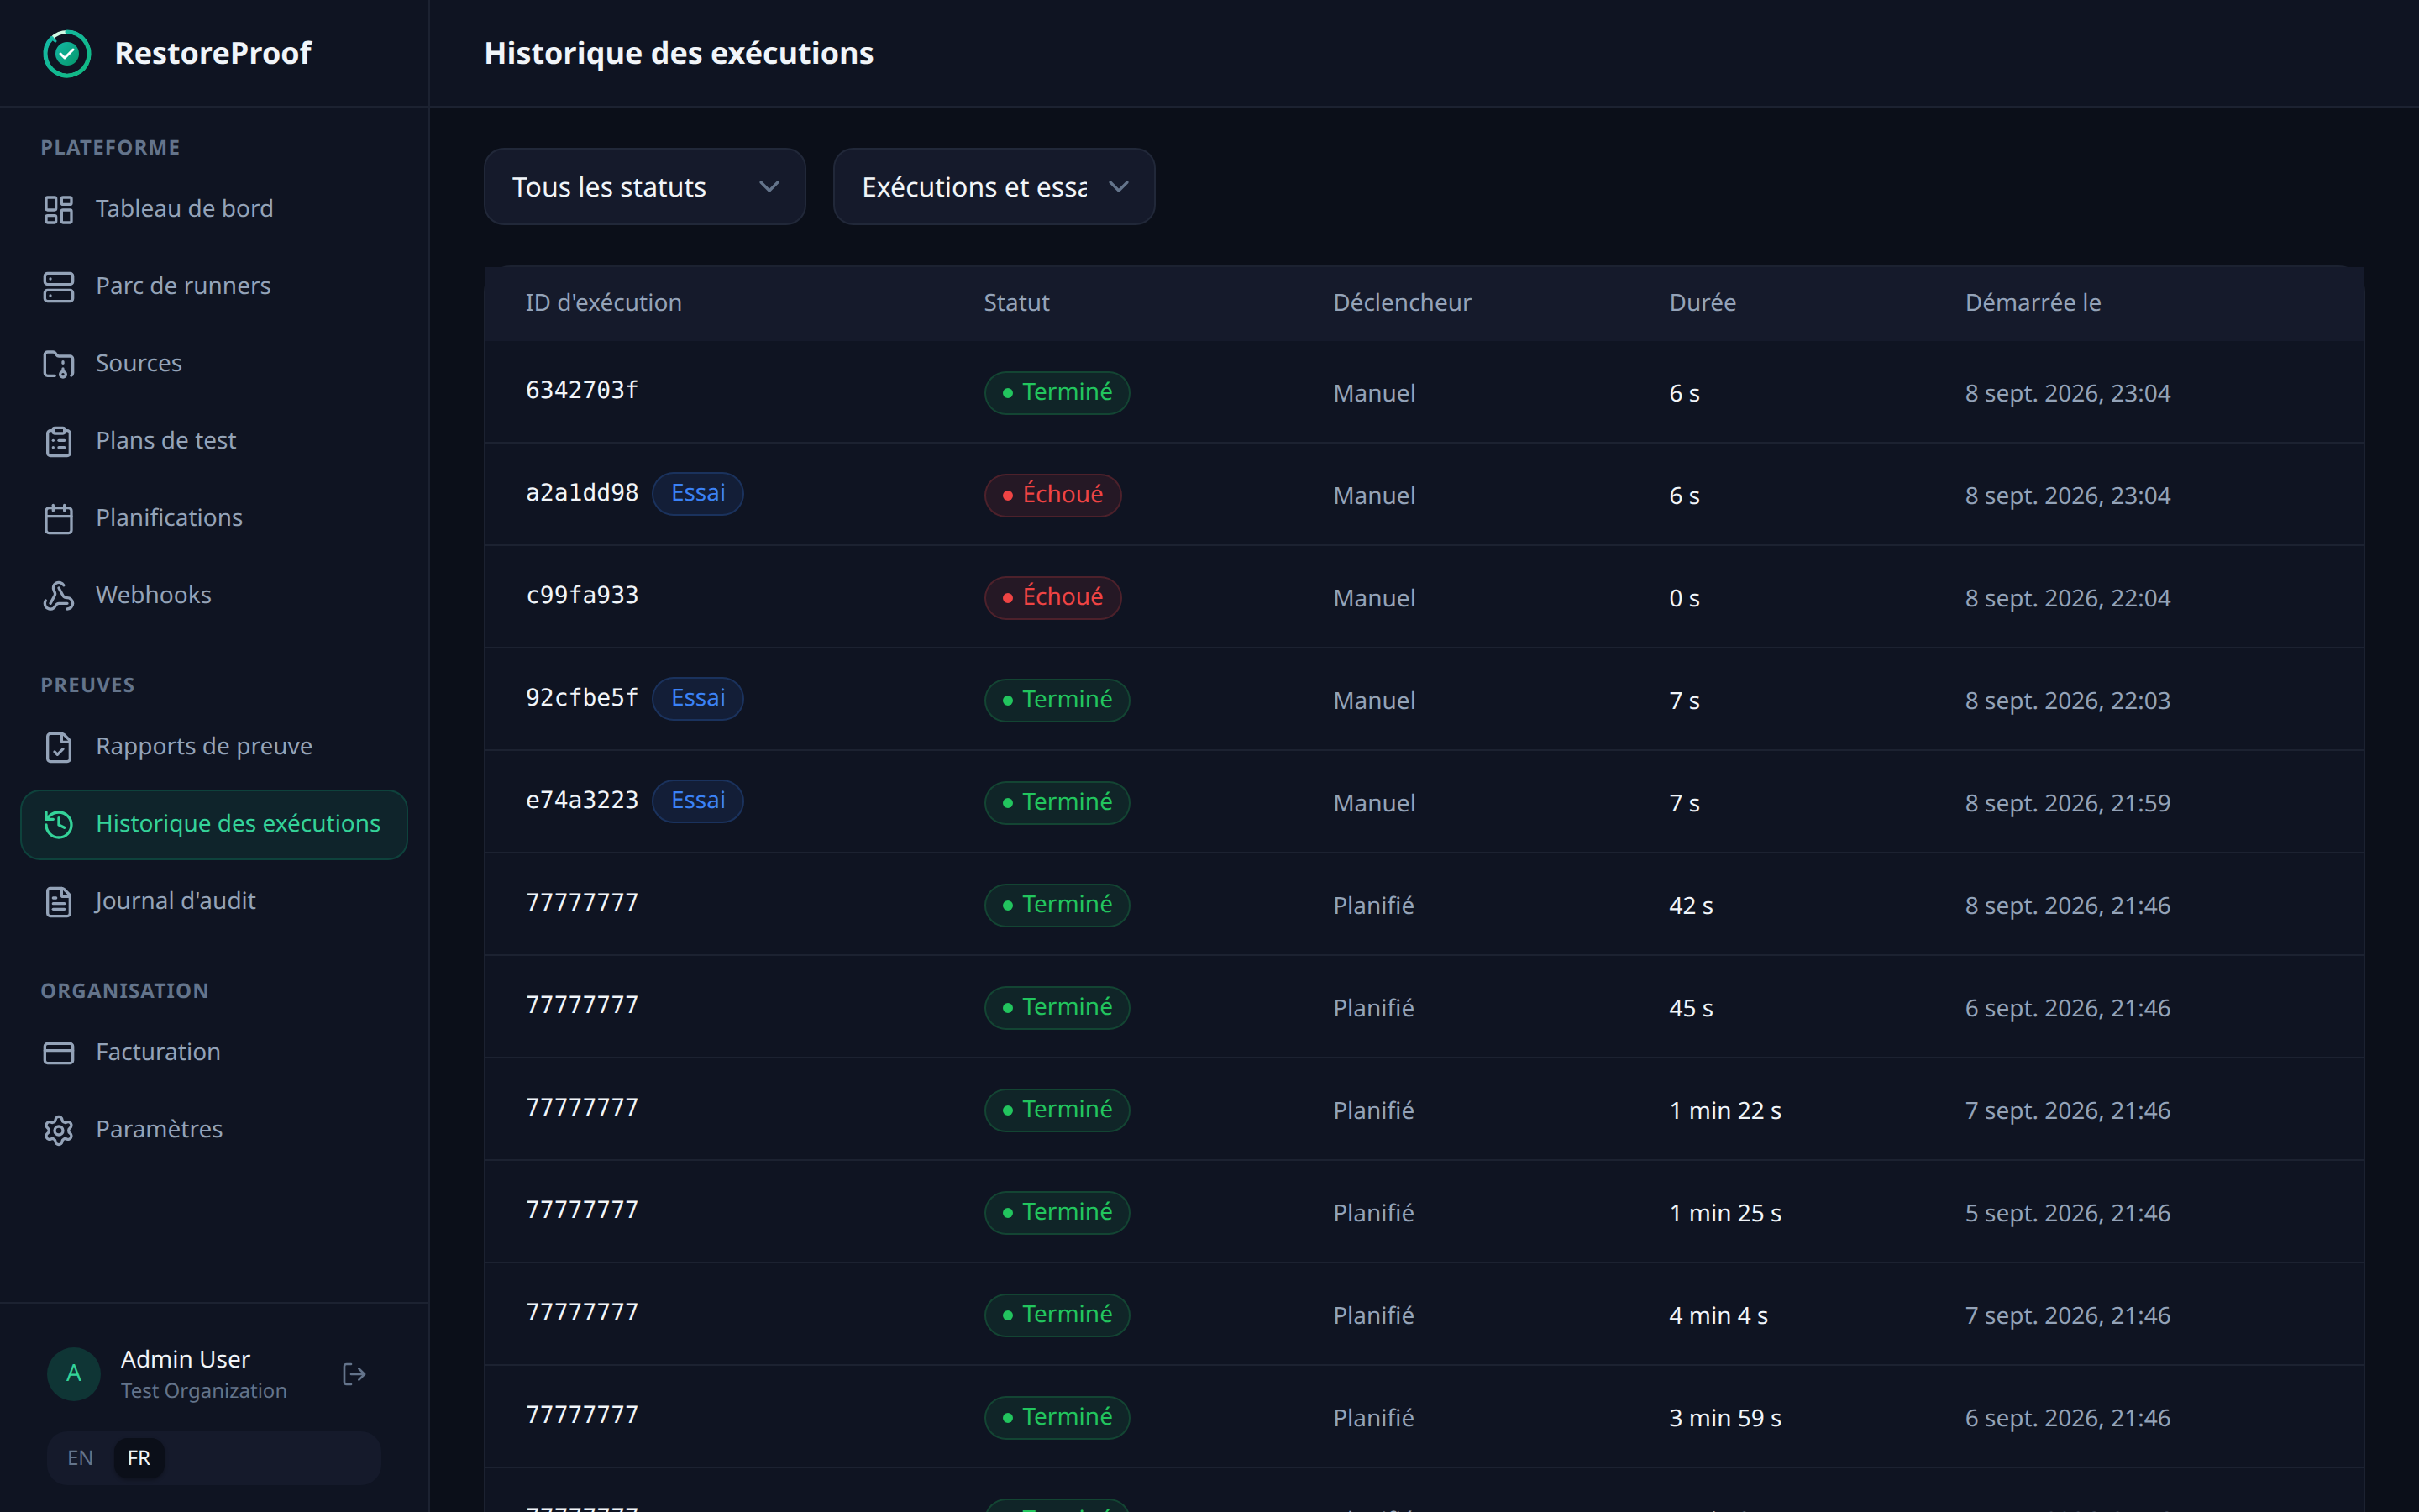The height and width of the screenshot is (1512, 2419).
Task: Click the Historique des exécutions clock icon
Action: tap(59, 824)
